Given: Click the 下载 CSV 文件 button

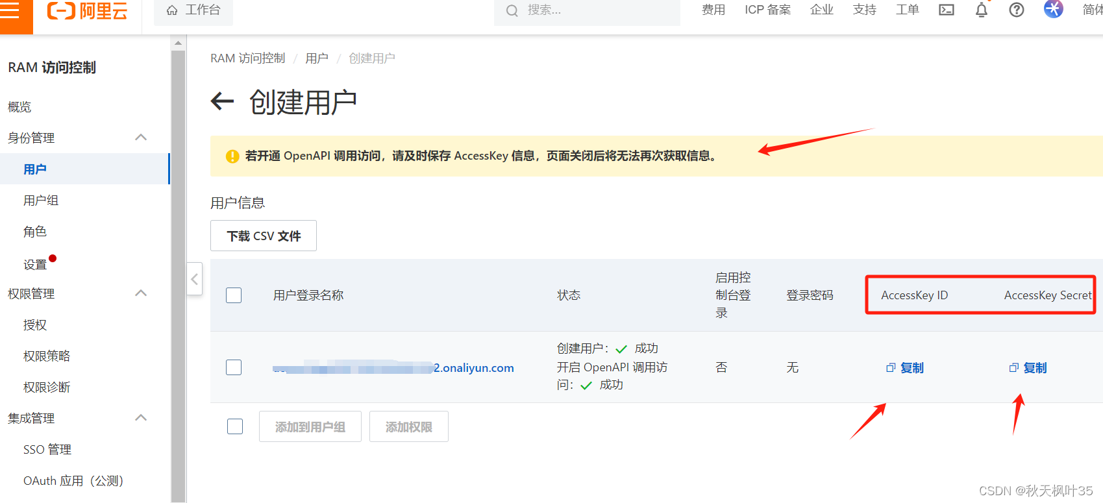Looking at the screenshot, I should coord(264,236).
